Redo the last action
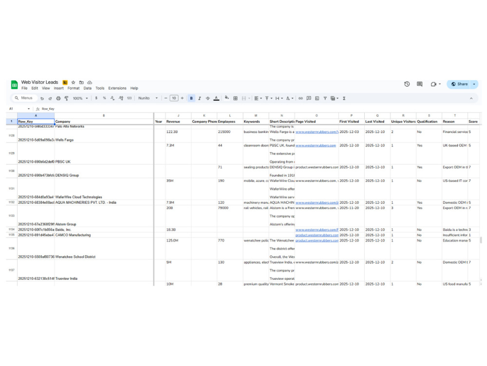The height and width of the screenshot is (366, 487). coord(50,98)
